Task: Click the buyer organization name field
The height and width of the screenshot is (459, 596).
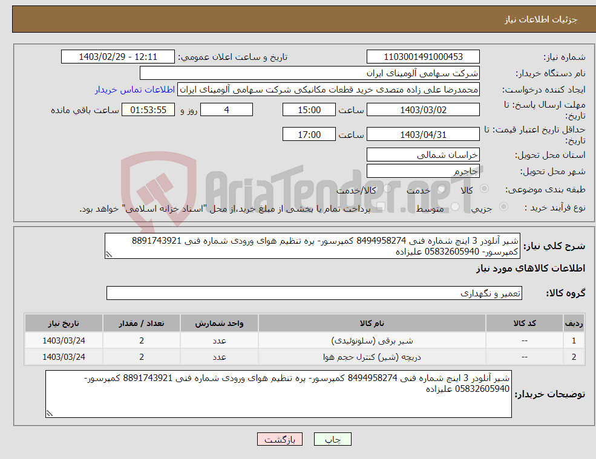Action: tap(310, 73)
